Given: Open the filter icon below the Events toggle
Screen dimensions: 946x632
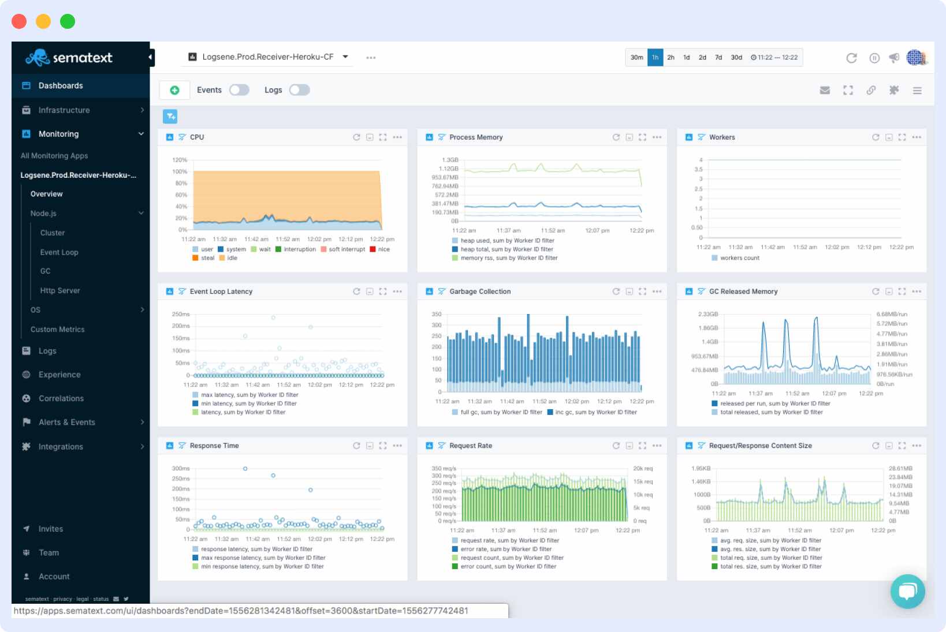Looking at the screenshot, I should pos(170,117).
